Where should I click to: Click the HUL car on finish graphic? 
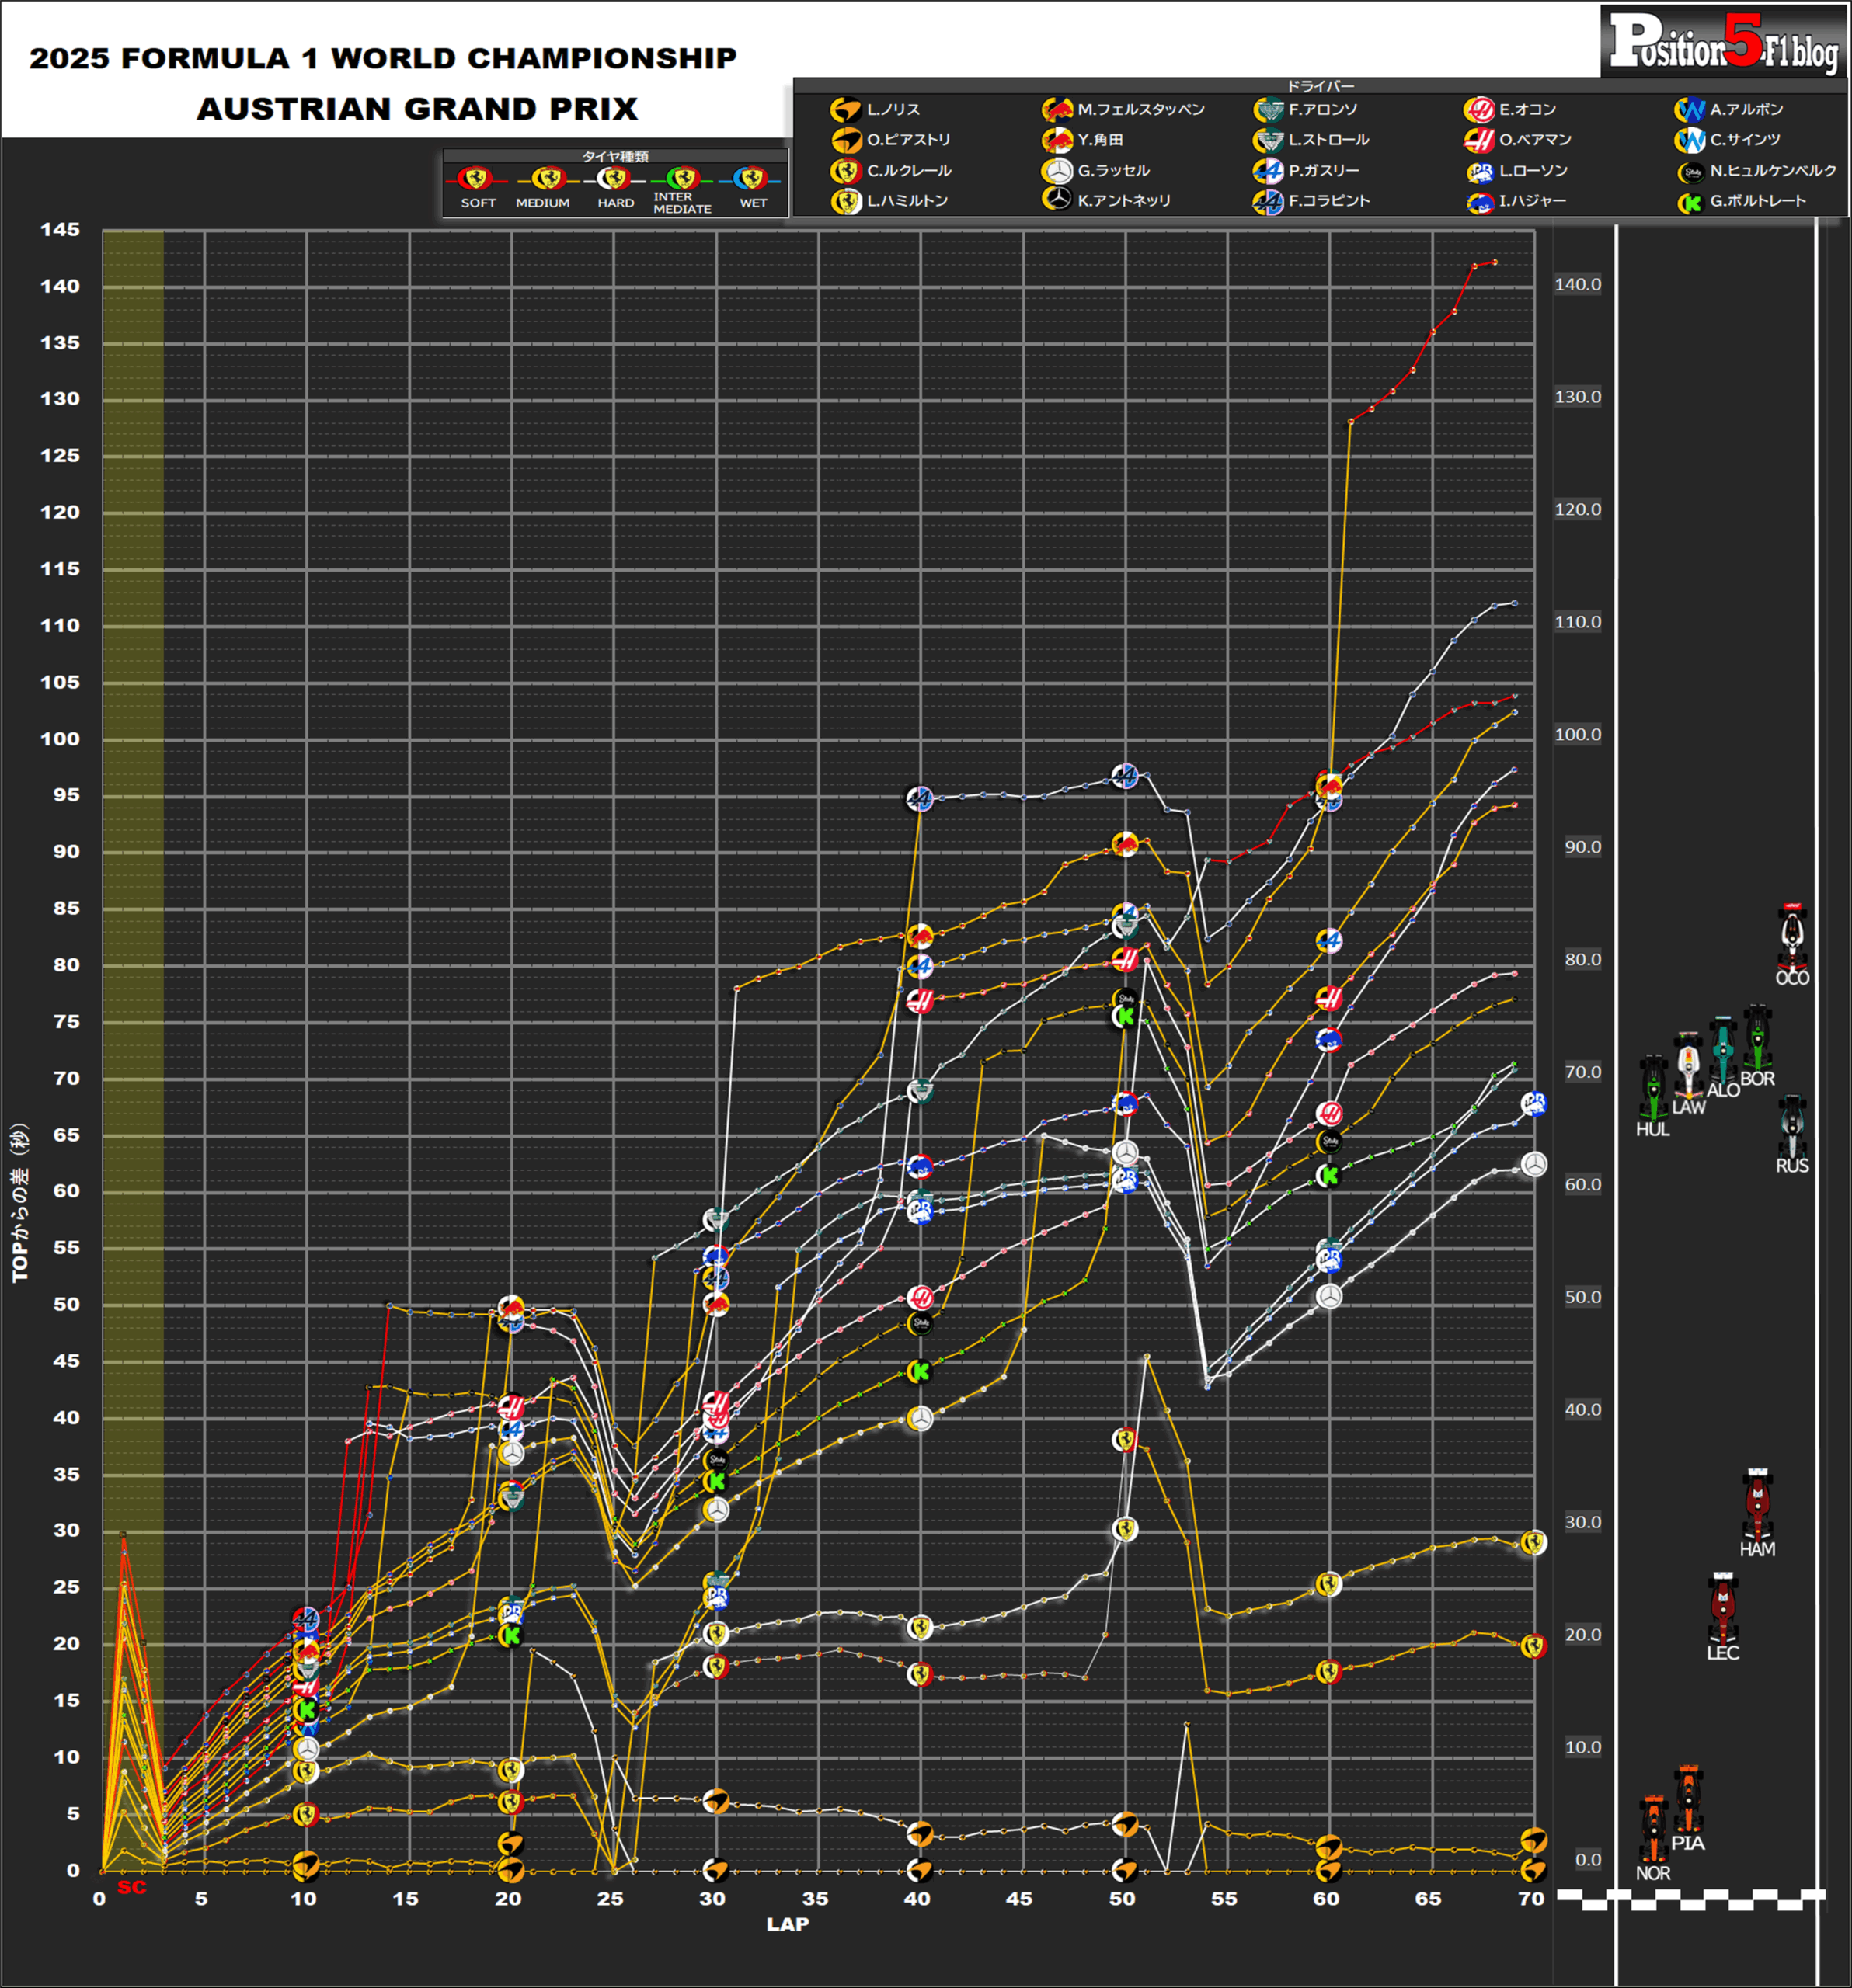1653,1088
